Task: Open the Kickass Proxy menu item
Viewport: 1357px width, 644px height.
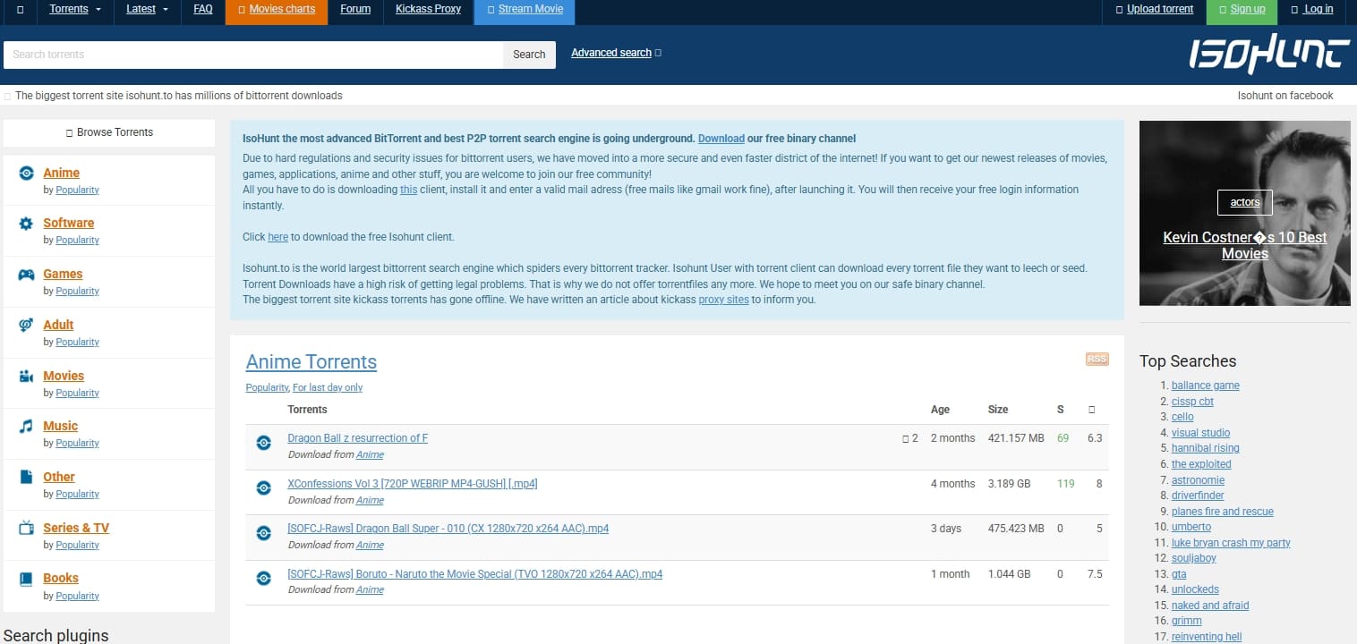Action: 429,9
